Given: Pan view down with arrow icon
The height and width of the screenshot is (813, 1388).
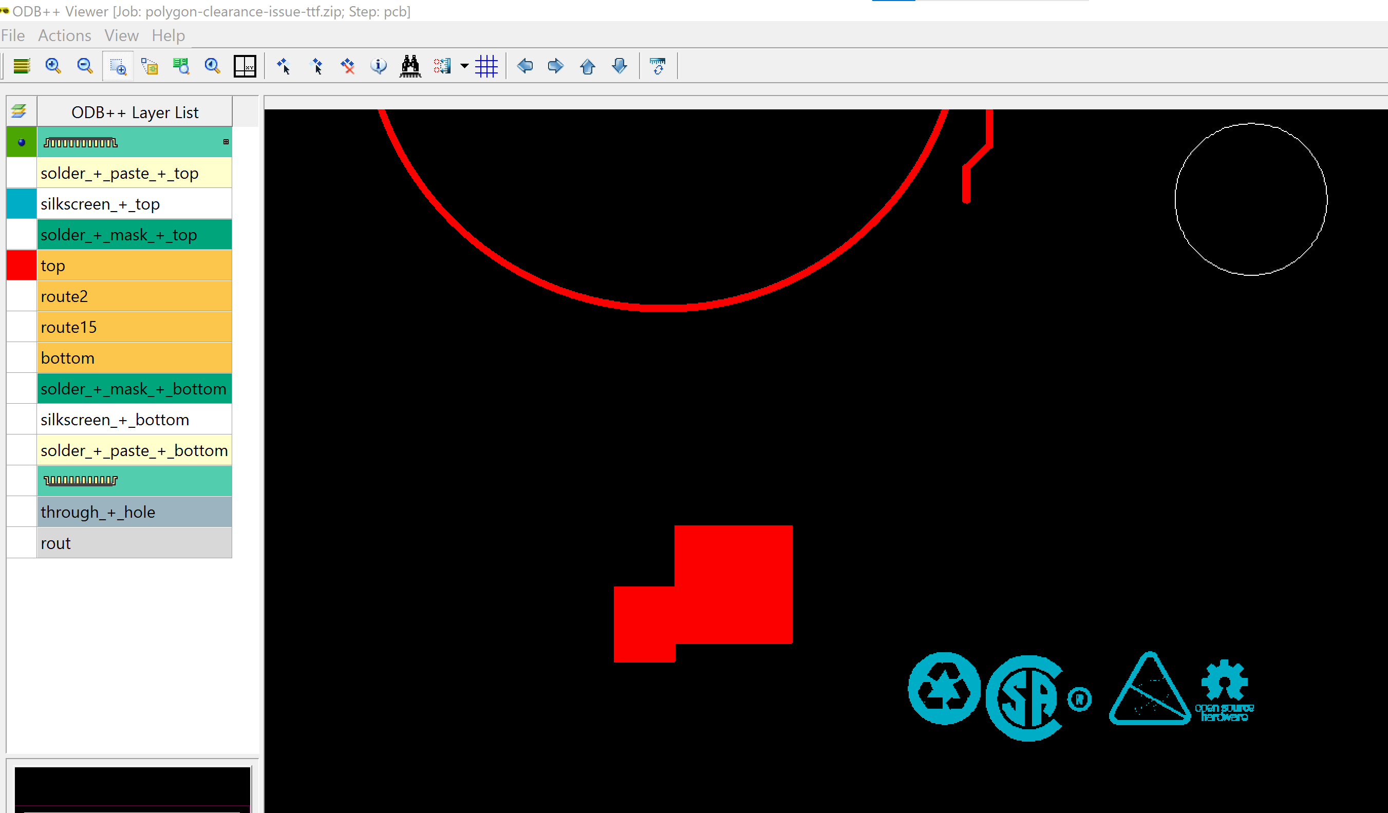Looking at the screenshot, I should coord(620,66).
